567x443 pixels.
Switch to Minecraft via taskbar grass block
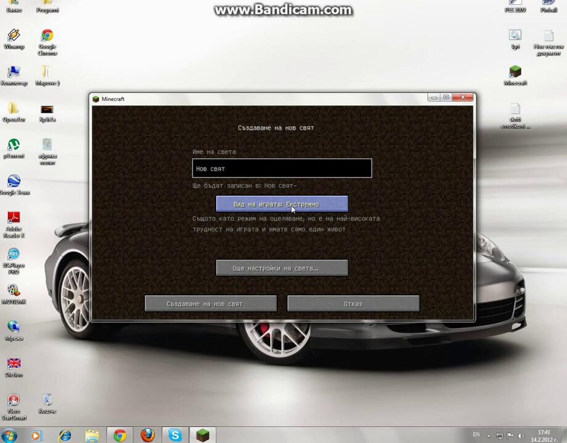[x=203, y=435]
